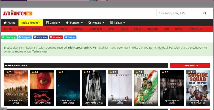Open the Seven Years of Night poster
This screenshot has width=214, height=110.
[68, 88]
